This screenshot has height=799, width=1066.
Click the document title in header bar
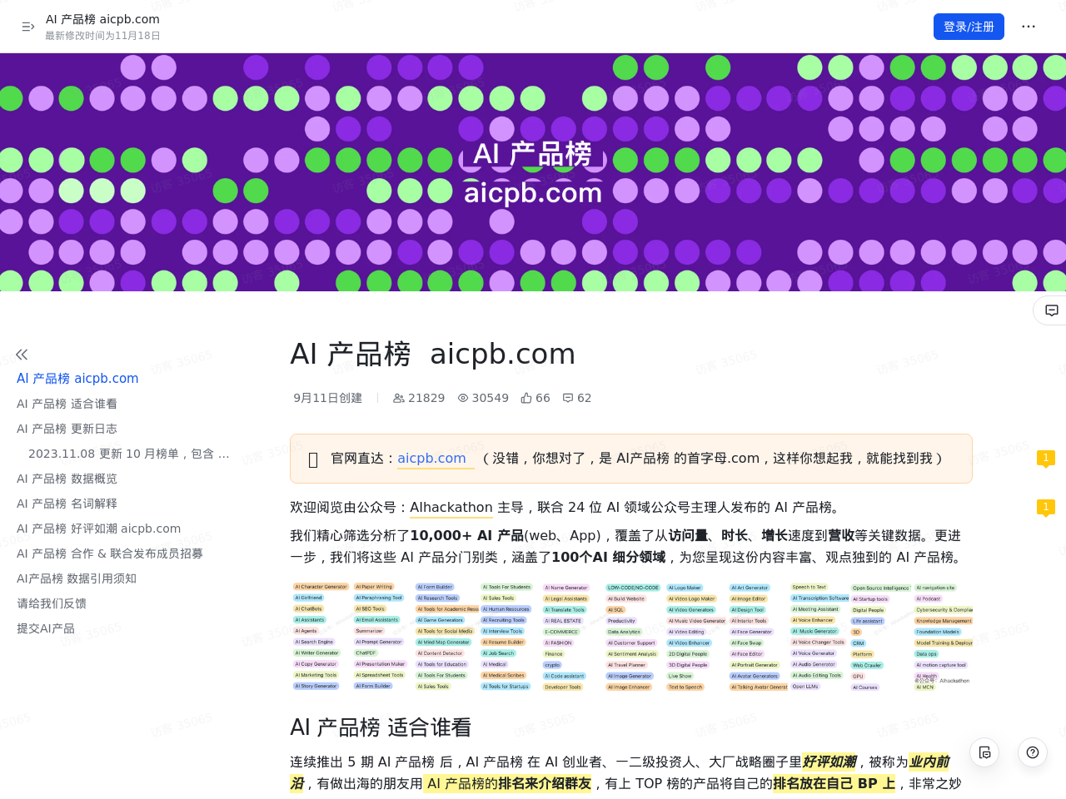click(x=102, y=19)
